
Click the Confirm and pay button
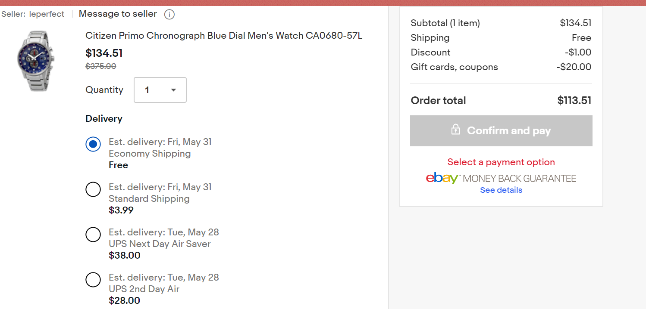[x=501, y=131]
